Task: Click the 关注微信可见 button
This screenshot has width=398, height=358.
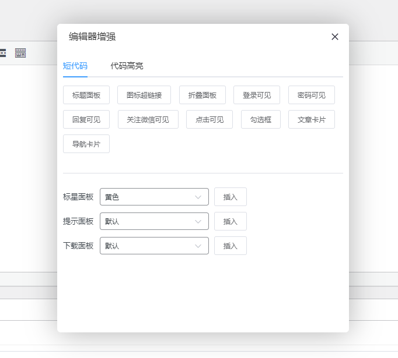Action: coord(148,119)
